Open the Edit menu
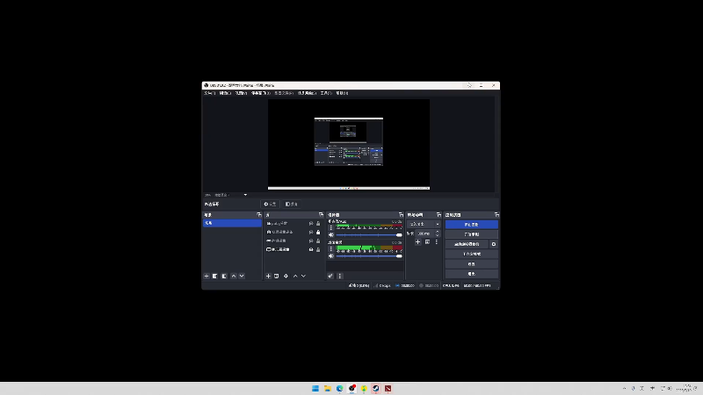 pyautogui.click(x=225, y=93)
